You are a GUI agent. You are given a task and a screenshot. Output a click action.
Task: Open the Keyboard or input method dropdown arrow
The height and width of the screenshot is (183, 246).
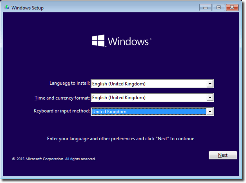point(210,112)
